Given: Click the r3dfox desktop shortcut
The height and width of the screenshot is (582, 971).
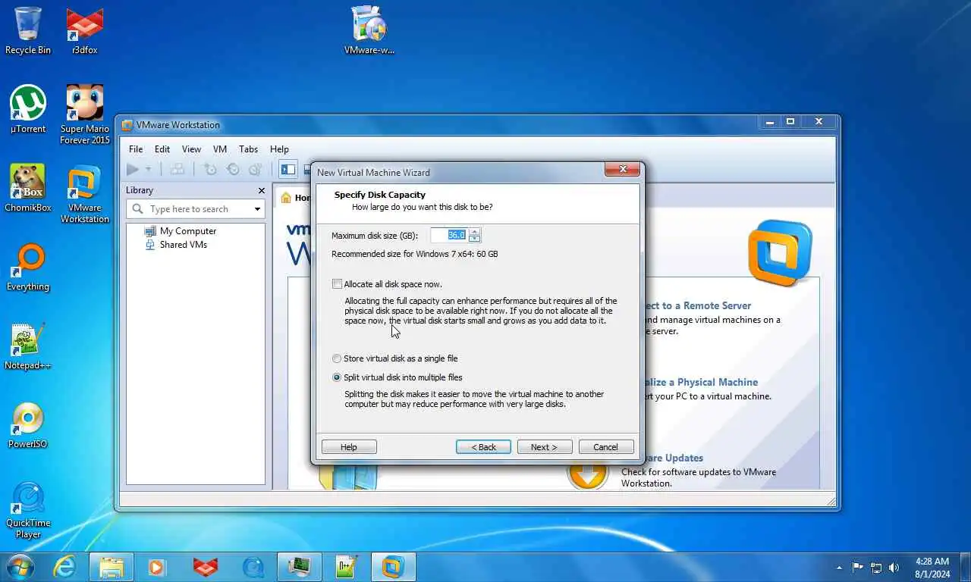Looking at the screenshot, I should coord(84,30).
